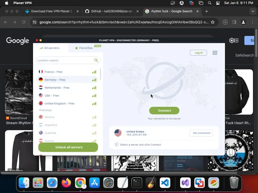Viewport: 258px width, 193px height.
Task: Click the Netherlands signal strength bars
Action: [x=94, y=88]
